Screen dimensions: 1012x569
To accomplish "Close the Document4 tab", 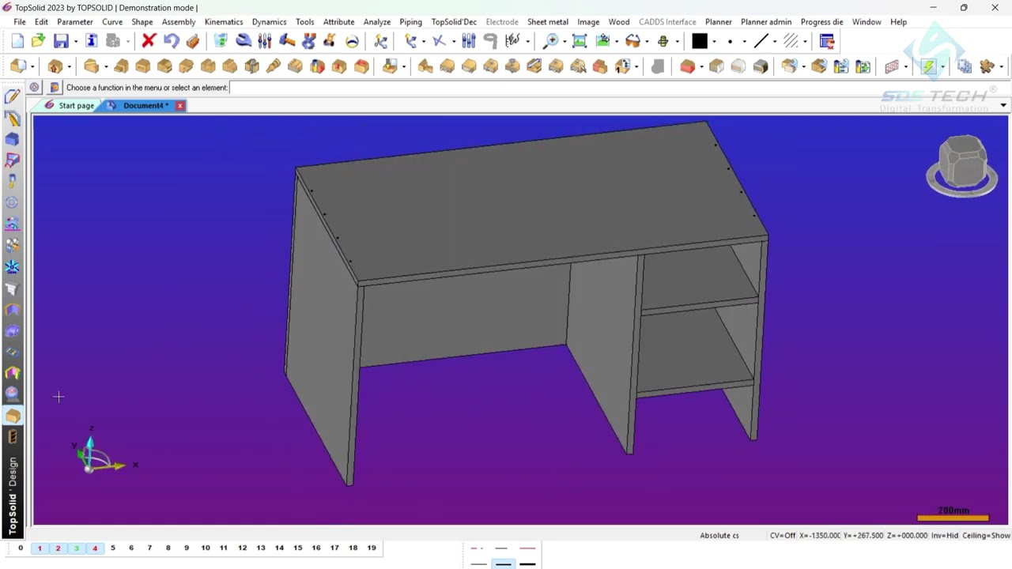I will tap(180, 105).
